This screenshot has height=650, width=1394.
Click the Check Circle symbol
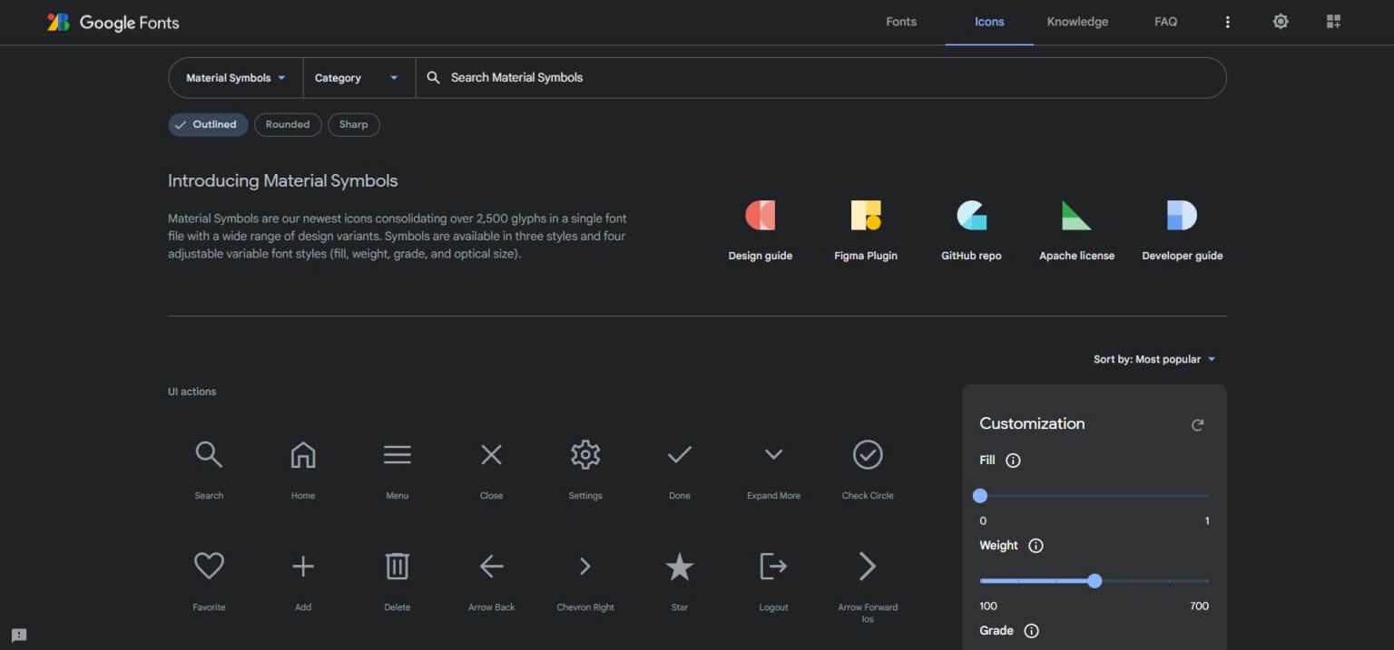pos(867,454)
